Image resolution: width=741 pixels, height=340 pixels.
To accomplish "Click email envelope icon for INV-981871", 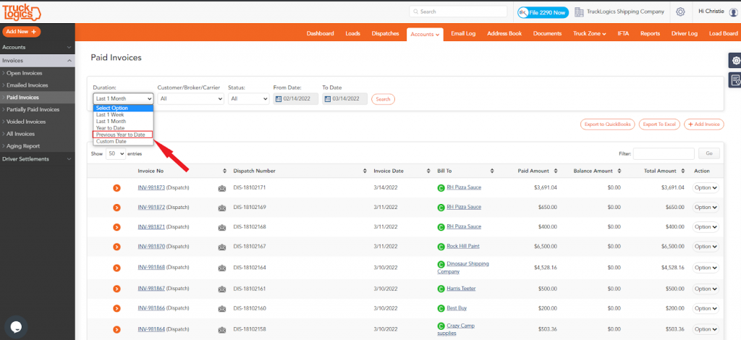I will [221, 227].
